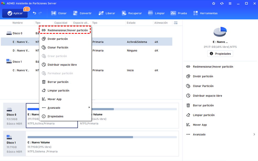
Task: Click the redo arrow icon
Action: pos(40,13)
